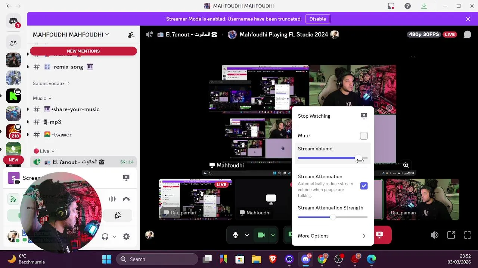Click red stop stream button in call bar
Screen dimensions: 478x268
coord(380,235)
